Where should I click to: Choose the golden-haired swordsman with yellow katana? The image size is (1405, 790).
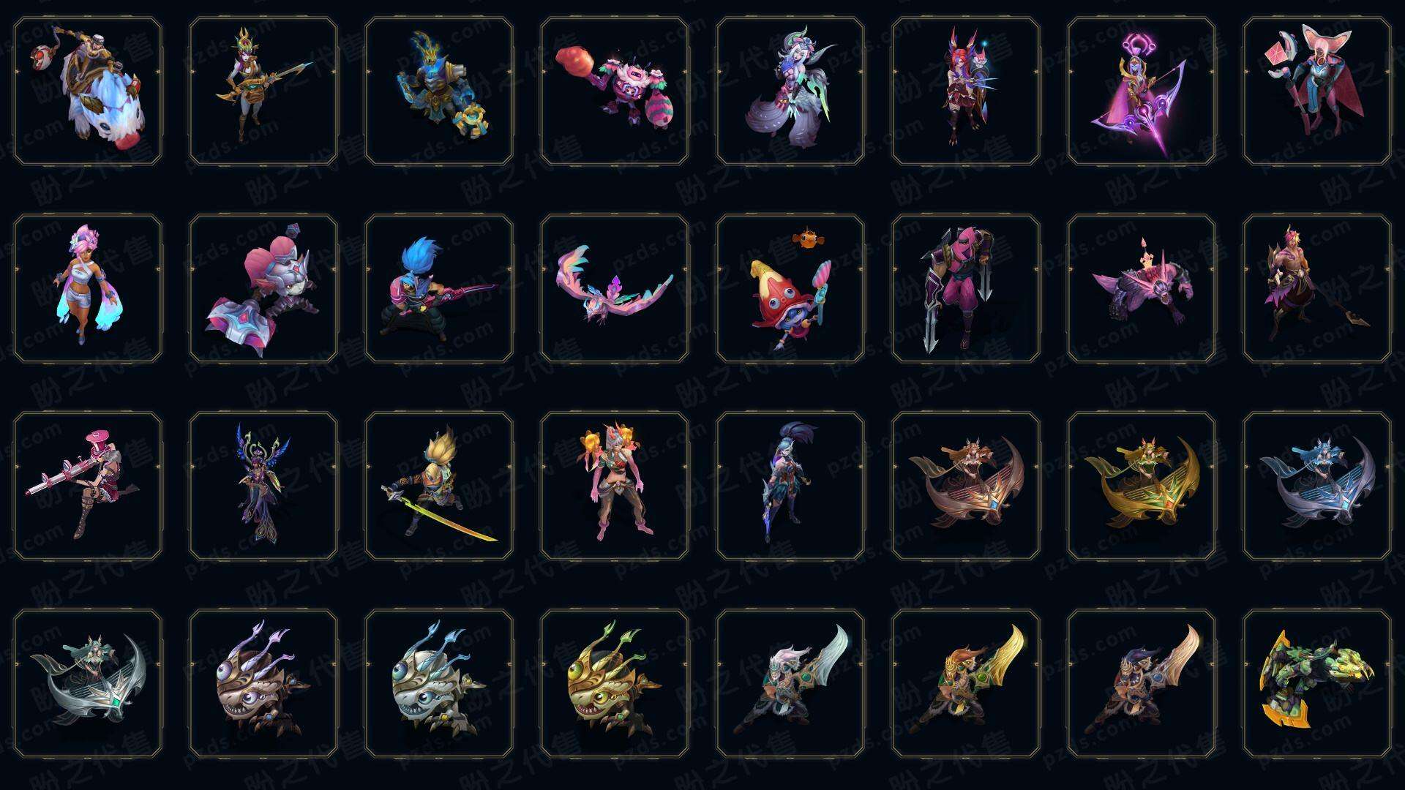click(x=439, y=486)
